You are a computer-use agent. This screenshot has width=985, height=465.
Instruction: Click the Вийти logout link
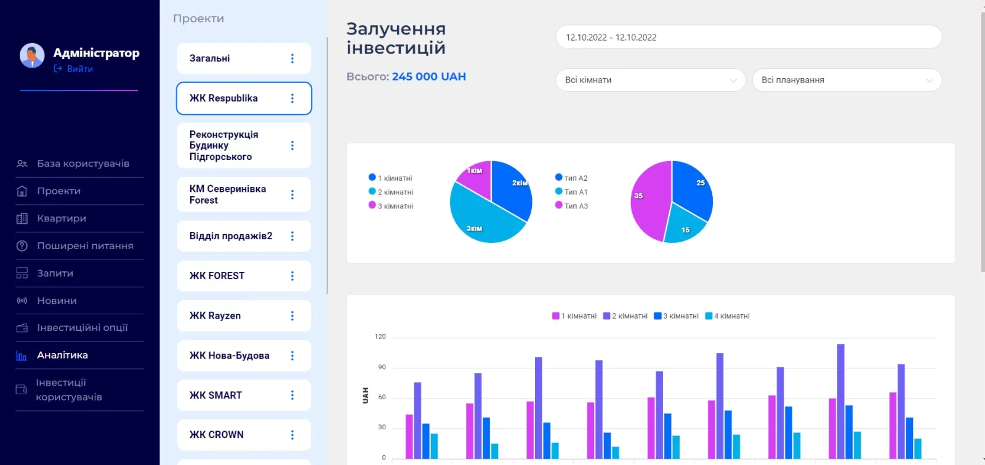[x=73, y=69]
